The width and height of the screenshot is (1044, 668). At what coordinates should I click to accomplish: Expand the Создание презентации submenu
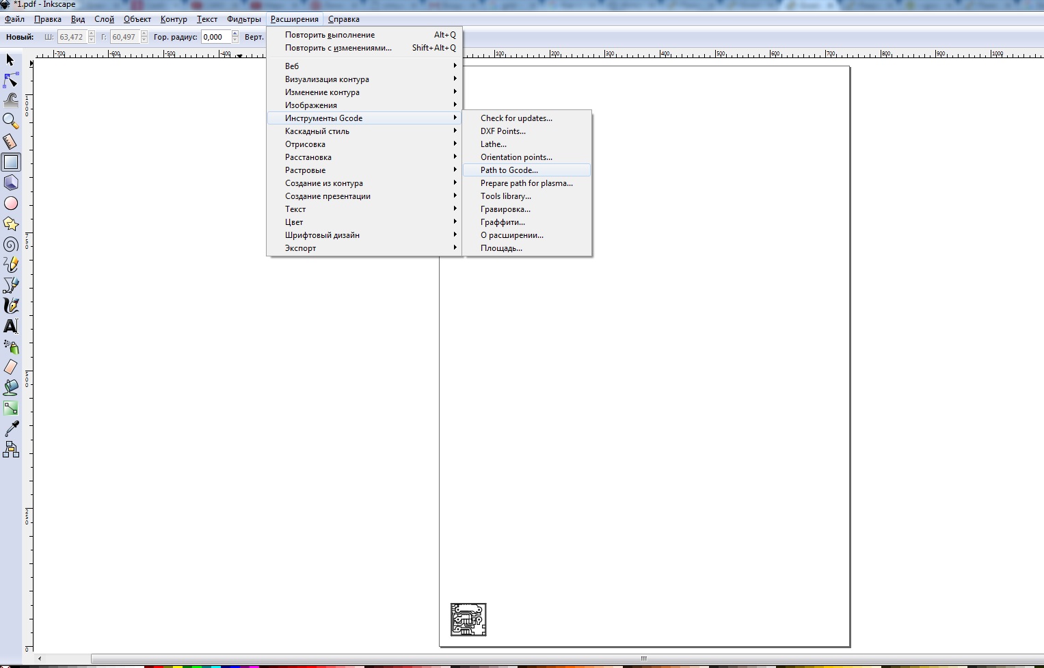point(364,196)
